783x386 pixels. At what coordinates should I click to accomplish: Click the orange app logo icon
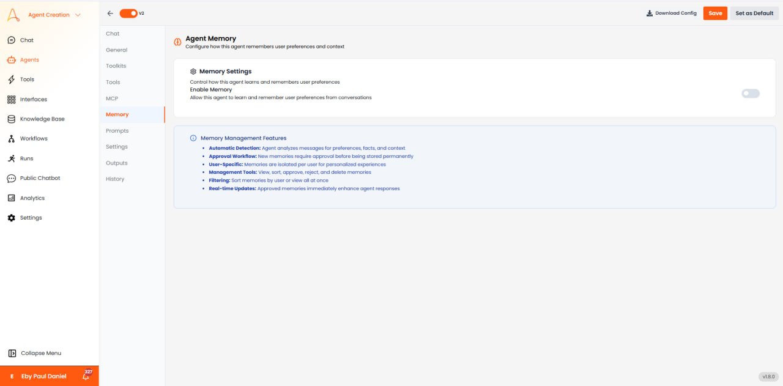tap(13, 14)
